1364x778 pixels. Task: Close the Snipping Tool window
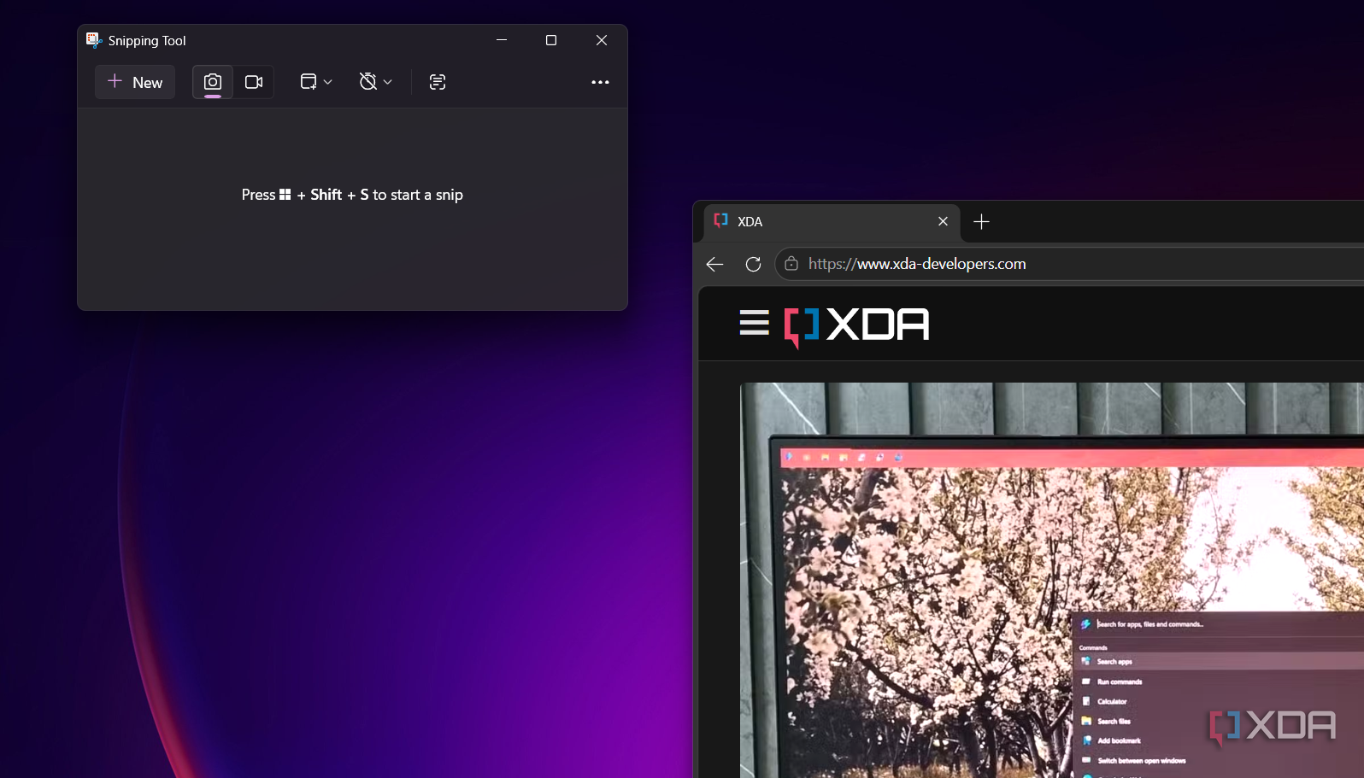(602, 40)
